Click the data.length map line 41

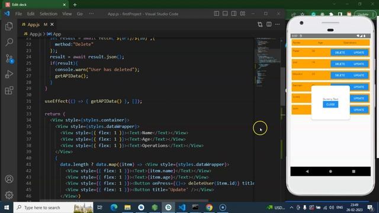coord(144,164)
